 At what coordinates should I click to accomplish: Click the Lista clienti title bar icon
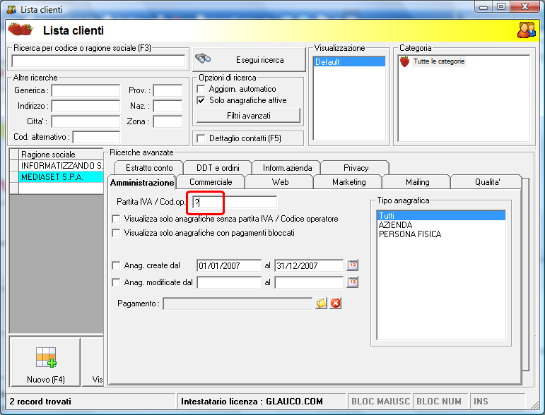point(11,9)
